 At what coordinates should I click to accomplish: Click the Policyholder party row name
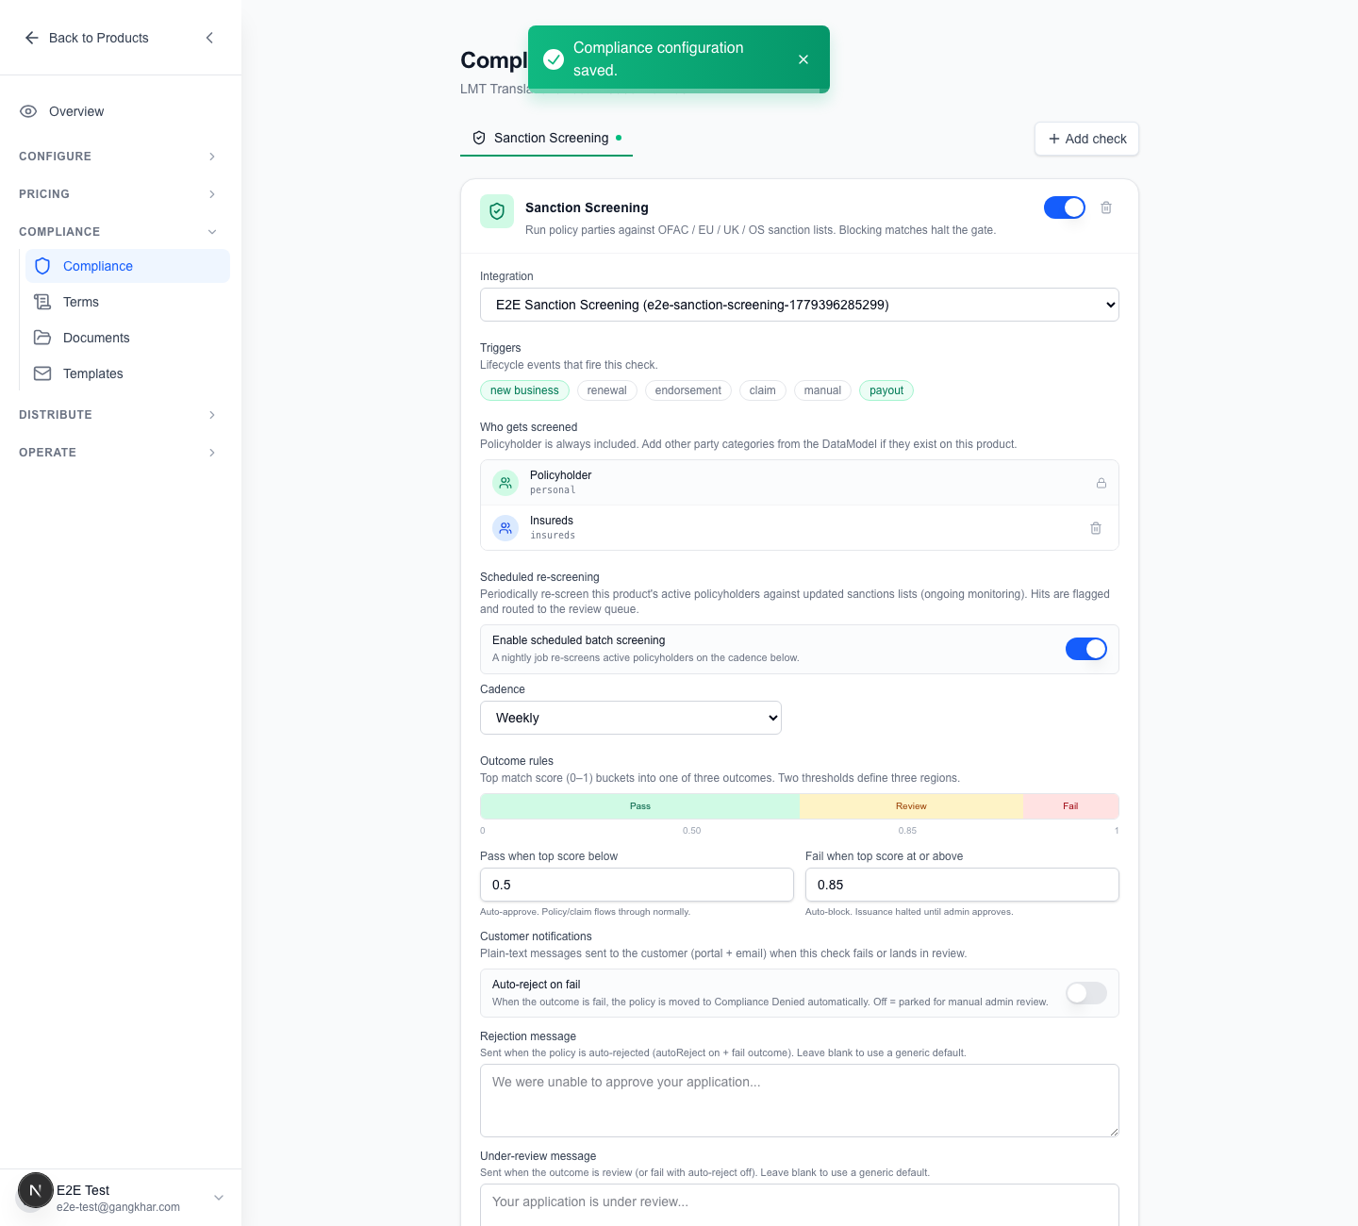click(560, 475)
